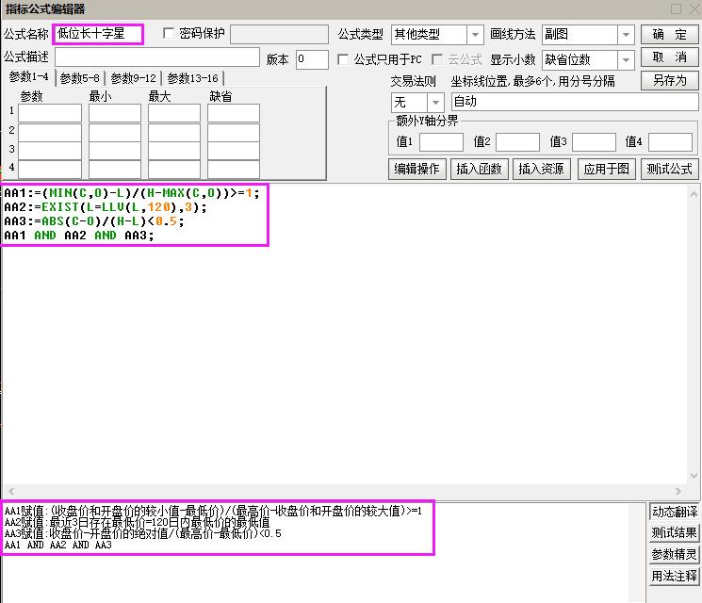Switch to the 参数5-8 tab
The width and height of the screenshot is (702, 603).
click(80, 78)
